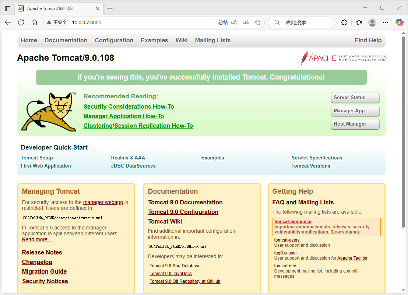Open Tomcat 9.0 JavaDocs link
The height and width of the screenshot is (295, 408).
click(x=171, y=274)
